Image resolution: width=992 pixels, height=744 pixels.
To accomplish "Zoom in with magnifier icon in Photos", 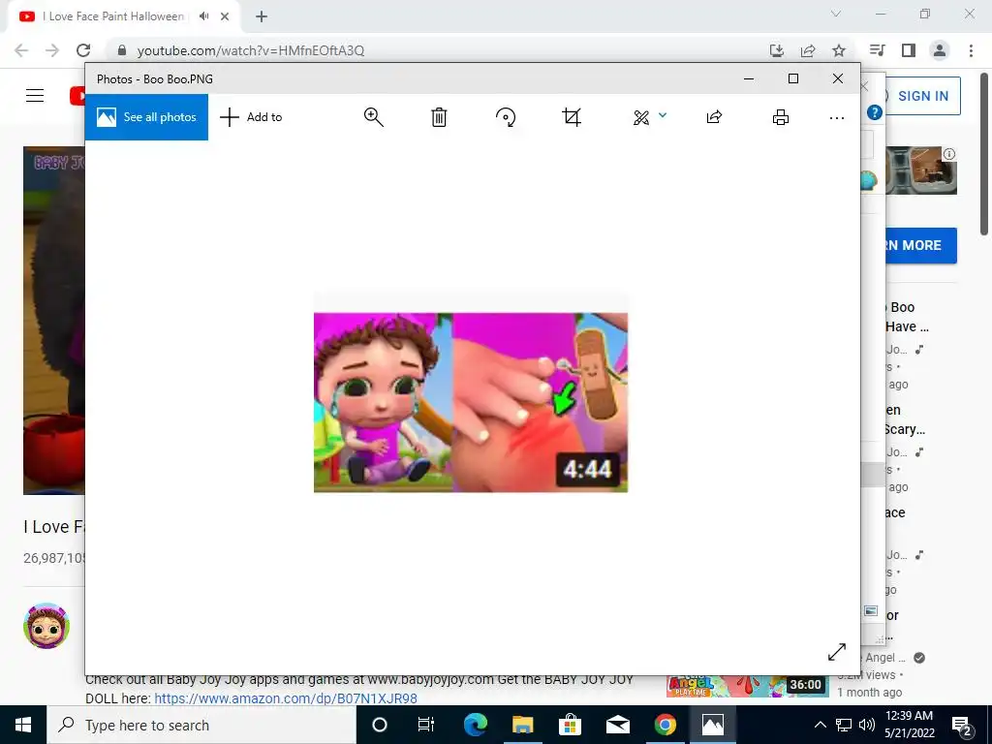I will [x=373, y=117].
